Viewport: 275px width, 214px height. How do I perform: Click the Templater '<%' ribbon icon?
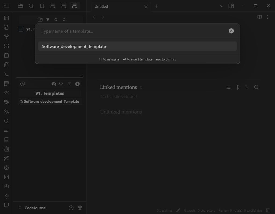pos(6,93)
